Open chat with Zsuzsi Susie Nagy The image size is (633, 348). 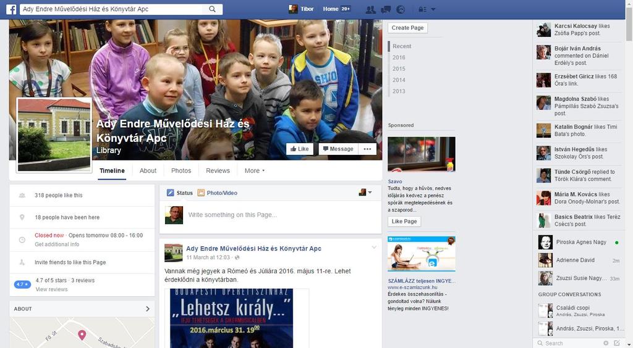pos(579,278)
